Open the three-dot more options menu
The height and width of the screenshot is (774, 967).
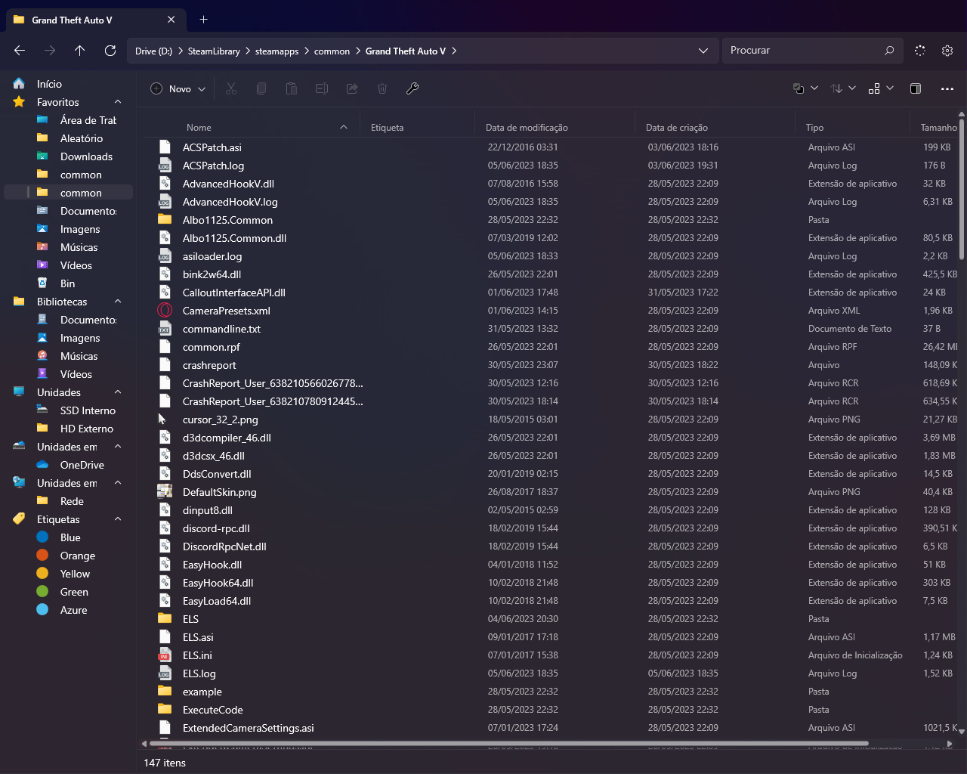tap(947, 88)
